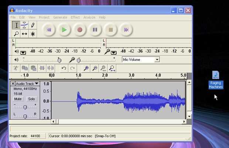Mute the Audio Track
229x148 pixels.
pos(18,99)
